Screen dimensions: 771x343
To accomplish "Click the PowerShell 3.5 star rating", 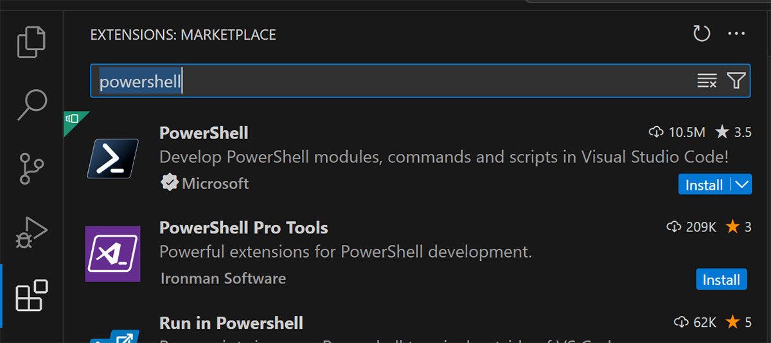I will (733, 133).
